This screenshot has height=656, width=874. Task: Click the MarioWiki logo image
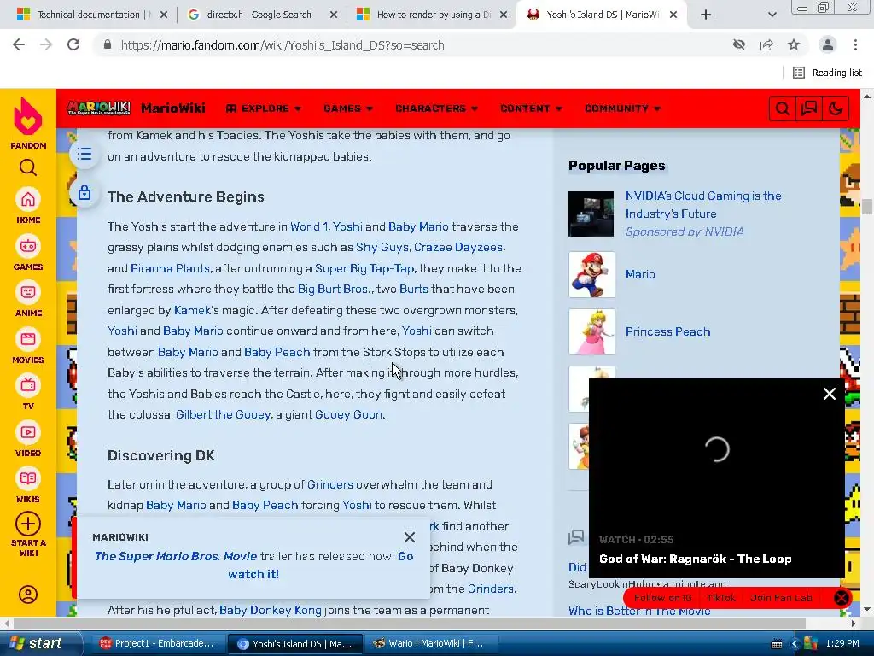tap(99, 108)
